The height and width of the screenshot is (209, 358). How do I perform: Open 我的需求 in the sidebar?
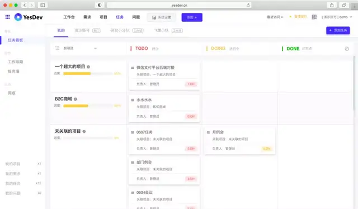(x=13, y=174)
